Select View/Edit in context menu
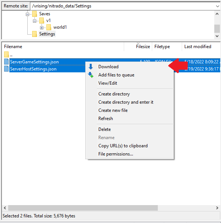 click(x=129, y=83)
